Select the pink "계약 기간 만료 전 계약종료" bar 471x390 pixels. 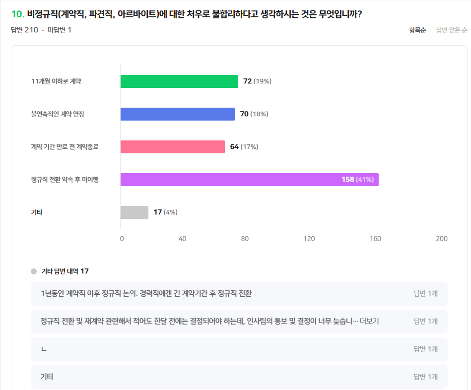pos(172,147)
